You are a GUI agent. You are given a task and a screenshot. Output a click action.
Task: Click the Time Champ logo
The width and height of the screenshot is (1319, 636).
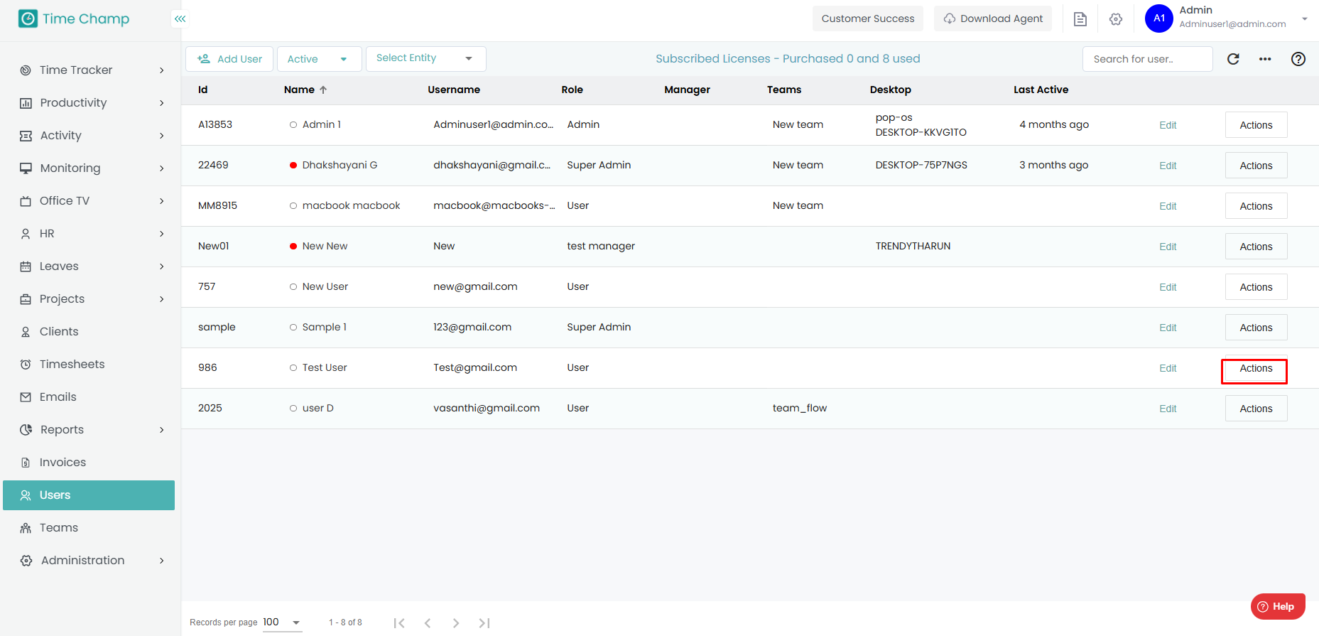tap(75, 19)
